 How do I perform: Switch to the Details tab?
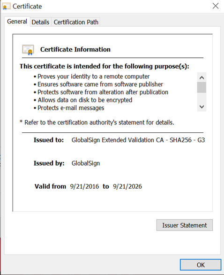(x=40, y=22)
